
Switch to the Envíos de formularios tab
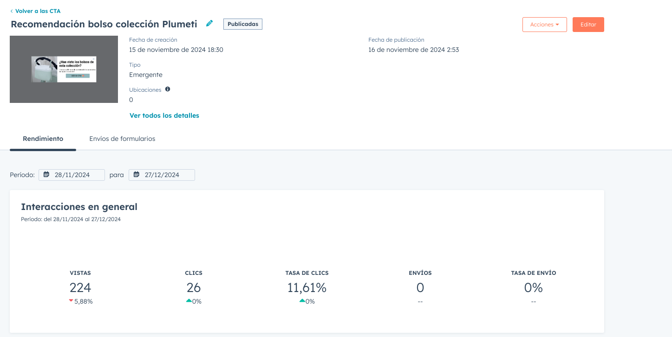(x=122, y=139)
